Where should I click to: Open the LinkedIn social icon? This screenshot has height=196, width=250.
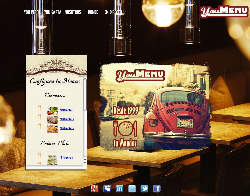120,188
